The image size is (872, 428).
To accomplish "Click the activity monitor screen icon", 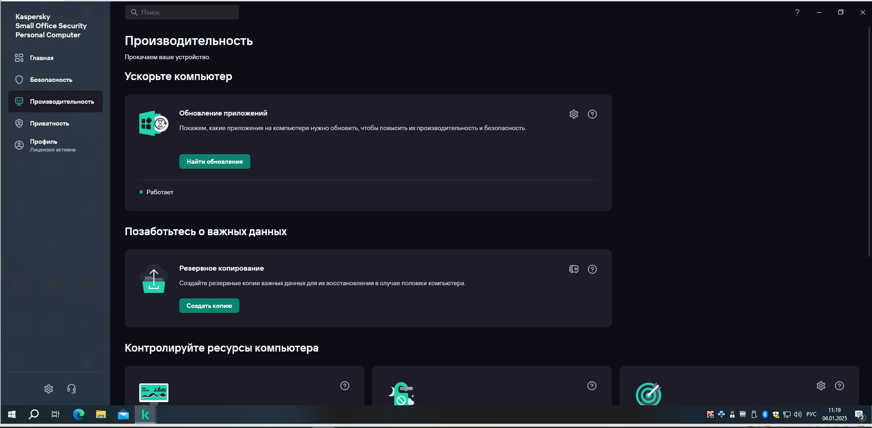I will [153, 393].
